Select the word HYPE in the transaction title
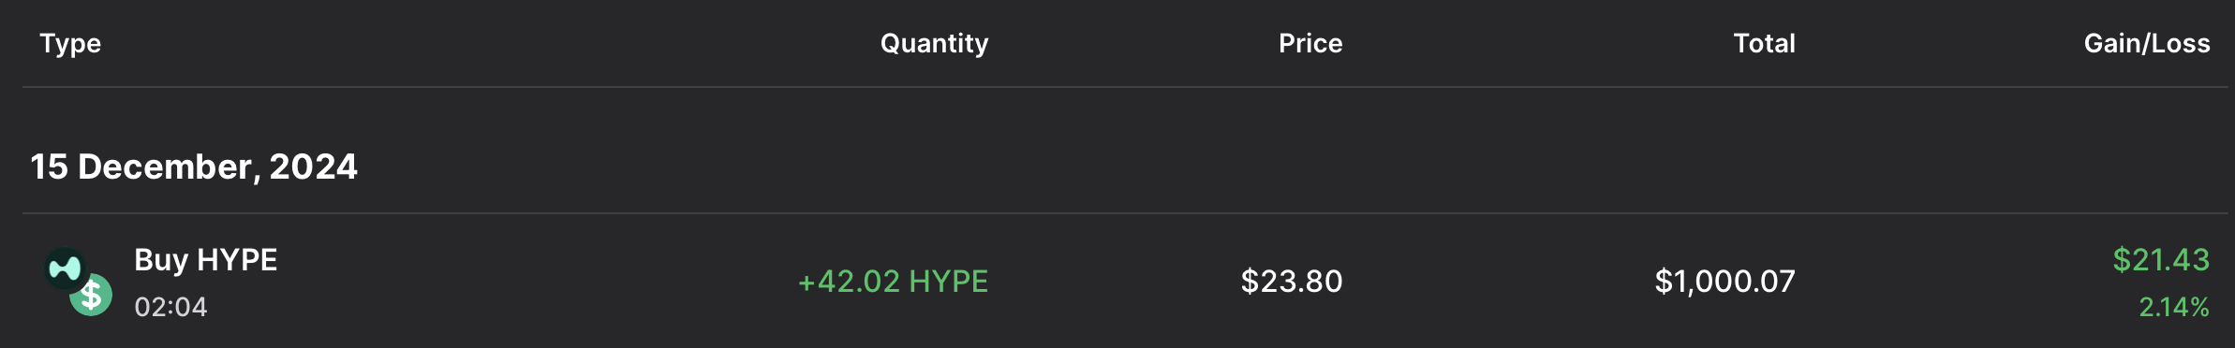2235x348 pixels. pyautogui.click(x=237, y=259)
